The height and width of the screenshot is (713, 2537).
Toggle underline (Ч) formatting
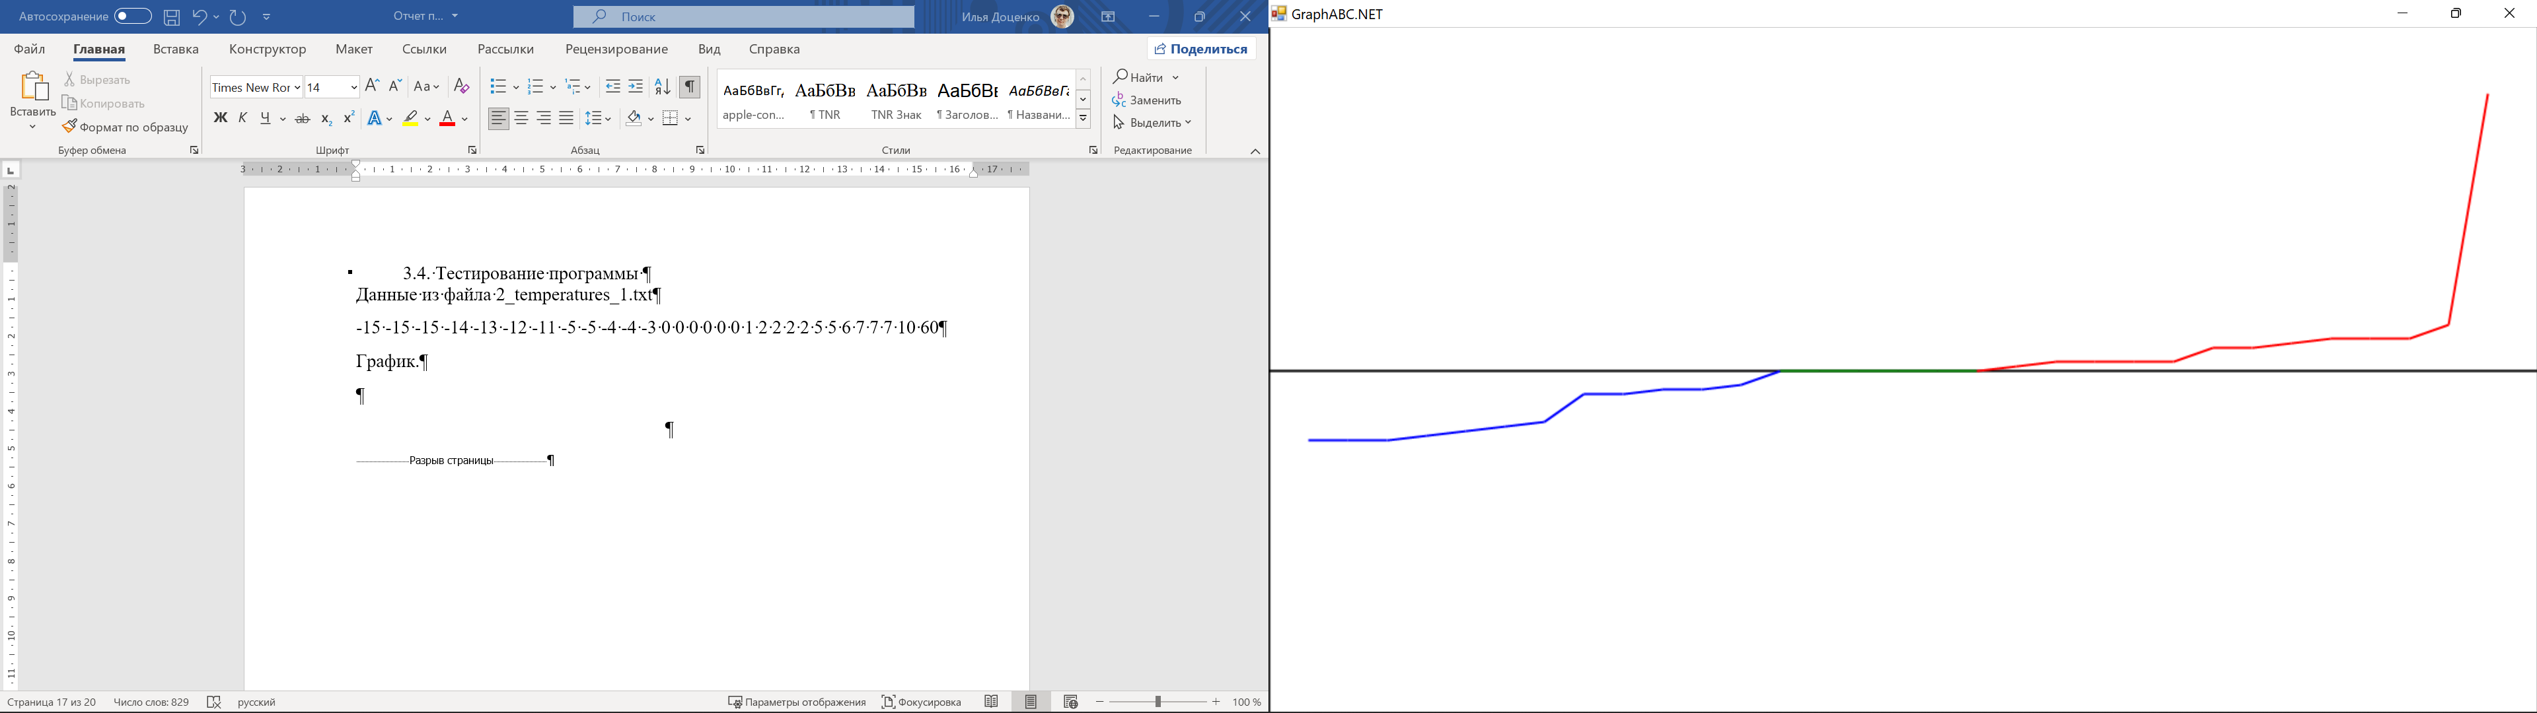tap(266, 118)
